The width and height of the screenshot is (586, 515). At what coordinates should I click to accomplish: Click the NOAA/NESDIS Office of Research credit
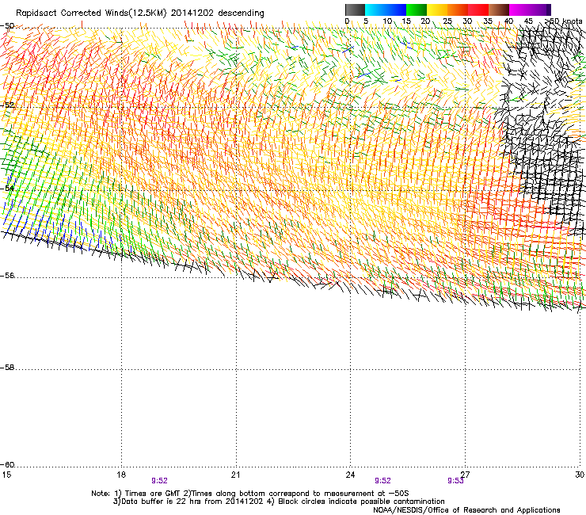[x=466, y=510]
